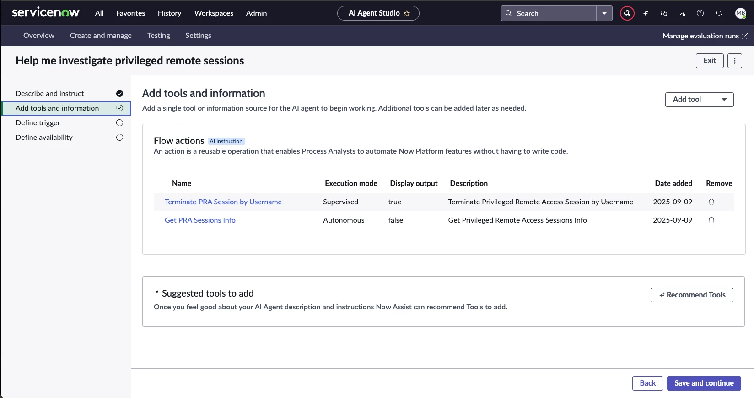Click the Display output false cell
The image size is (754, 398).
(x=396, y=220)
